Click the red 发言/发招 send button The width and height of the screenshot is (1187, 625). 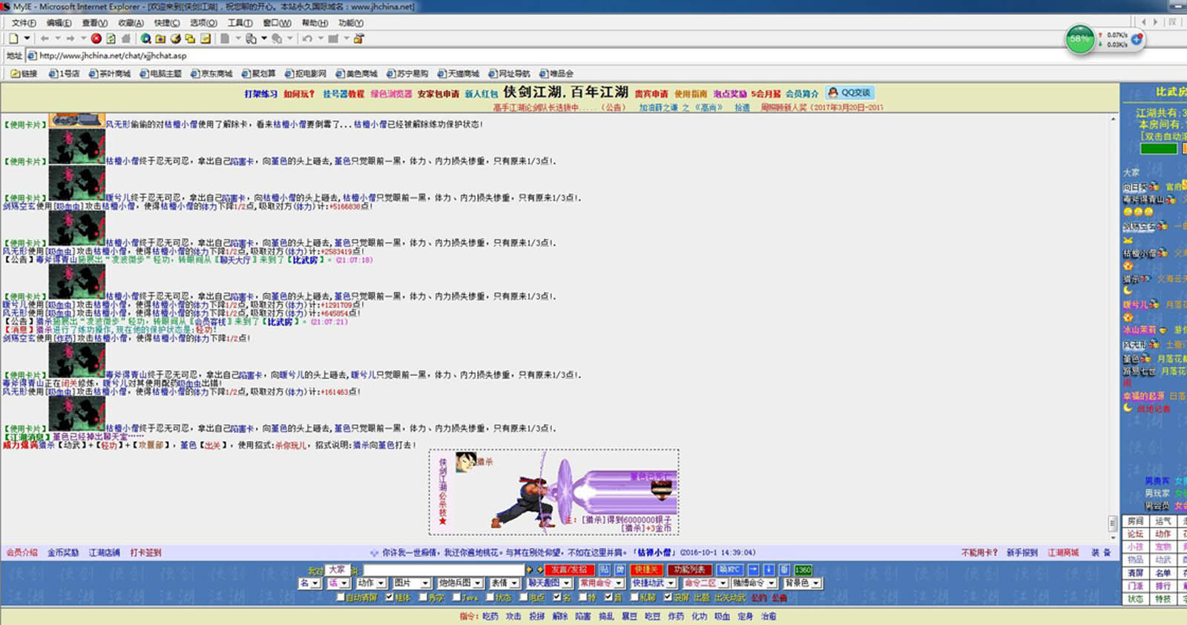[569, 569]
